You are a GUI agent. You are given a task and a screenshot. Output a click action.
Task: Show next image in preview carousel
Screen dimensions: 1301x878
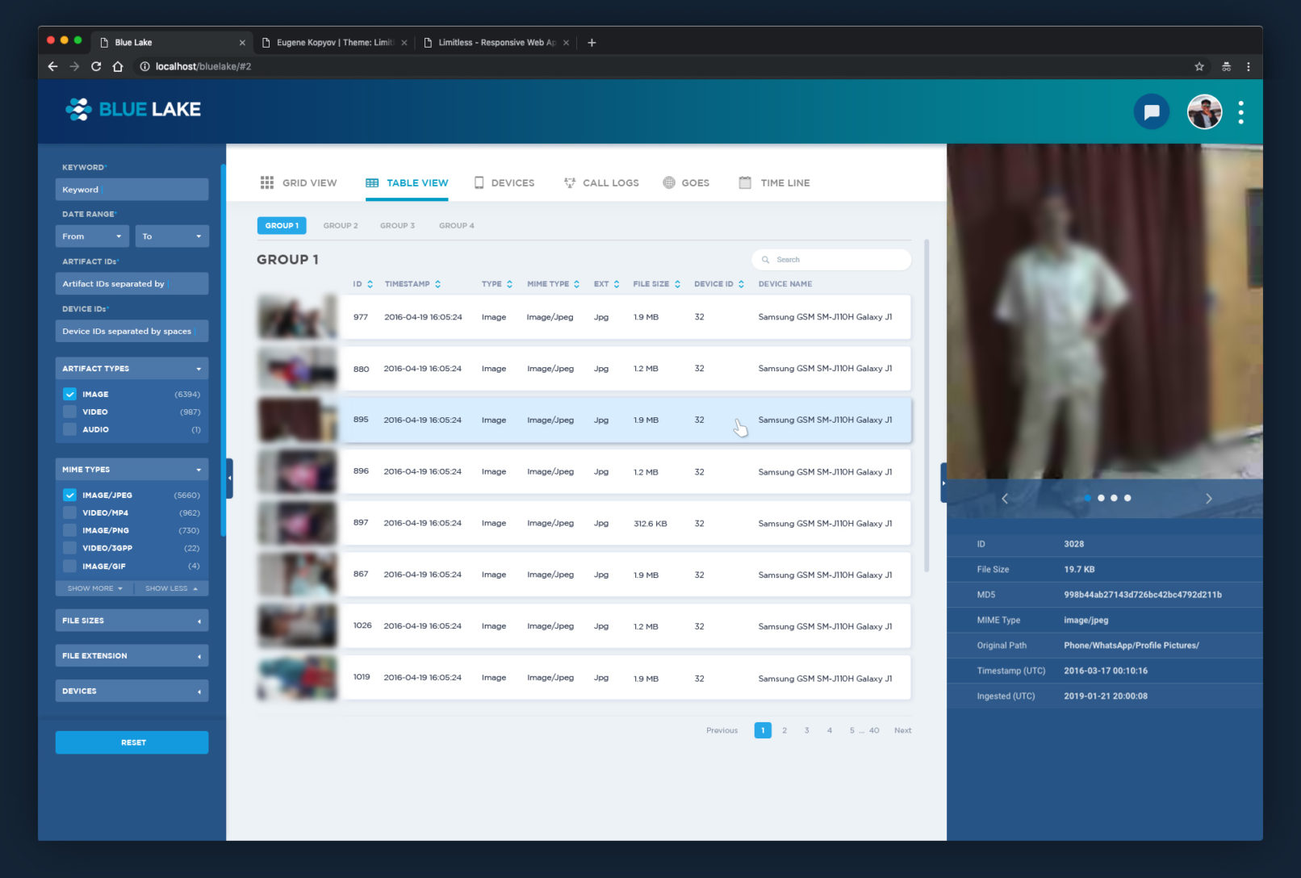[x=1208, y=499]
